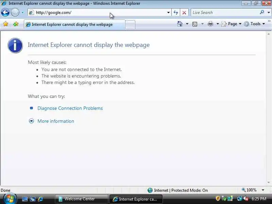The width and height of the screenshot is (272, 204).
Task: Click the Diagnose Connection Problems link
Action: tap(70, 108)
